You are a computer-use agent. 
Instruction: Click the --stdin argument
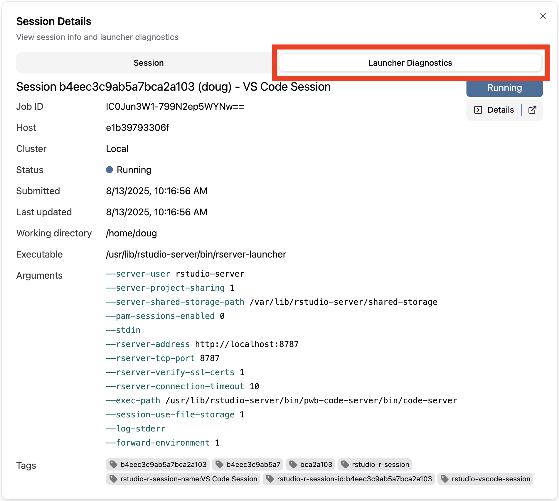[123, 330]
